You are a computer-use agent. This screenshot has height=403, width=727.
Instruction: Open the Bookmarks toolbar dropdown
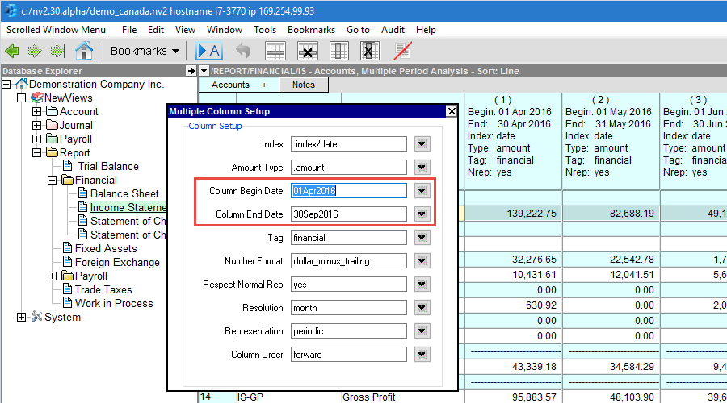point(145,51)
